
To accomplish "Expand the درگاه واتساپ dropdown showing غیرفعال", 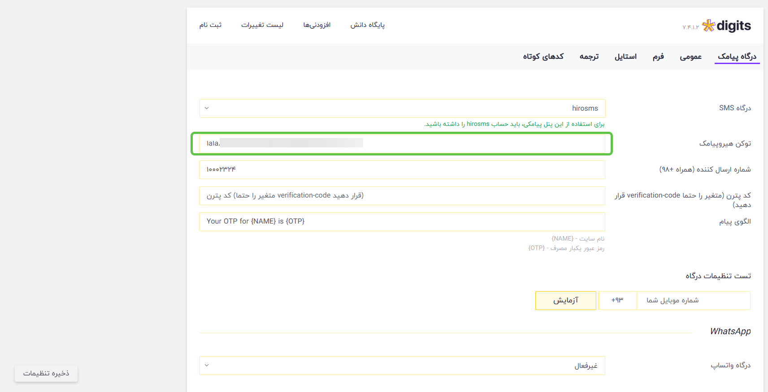I will (402, 366).
